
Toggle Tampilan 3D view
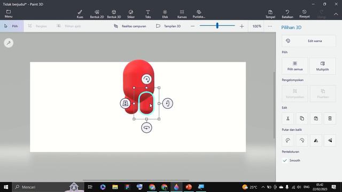tap(168, 26)
